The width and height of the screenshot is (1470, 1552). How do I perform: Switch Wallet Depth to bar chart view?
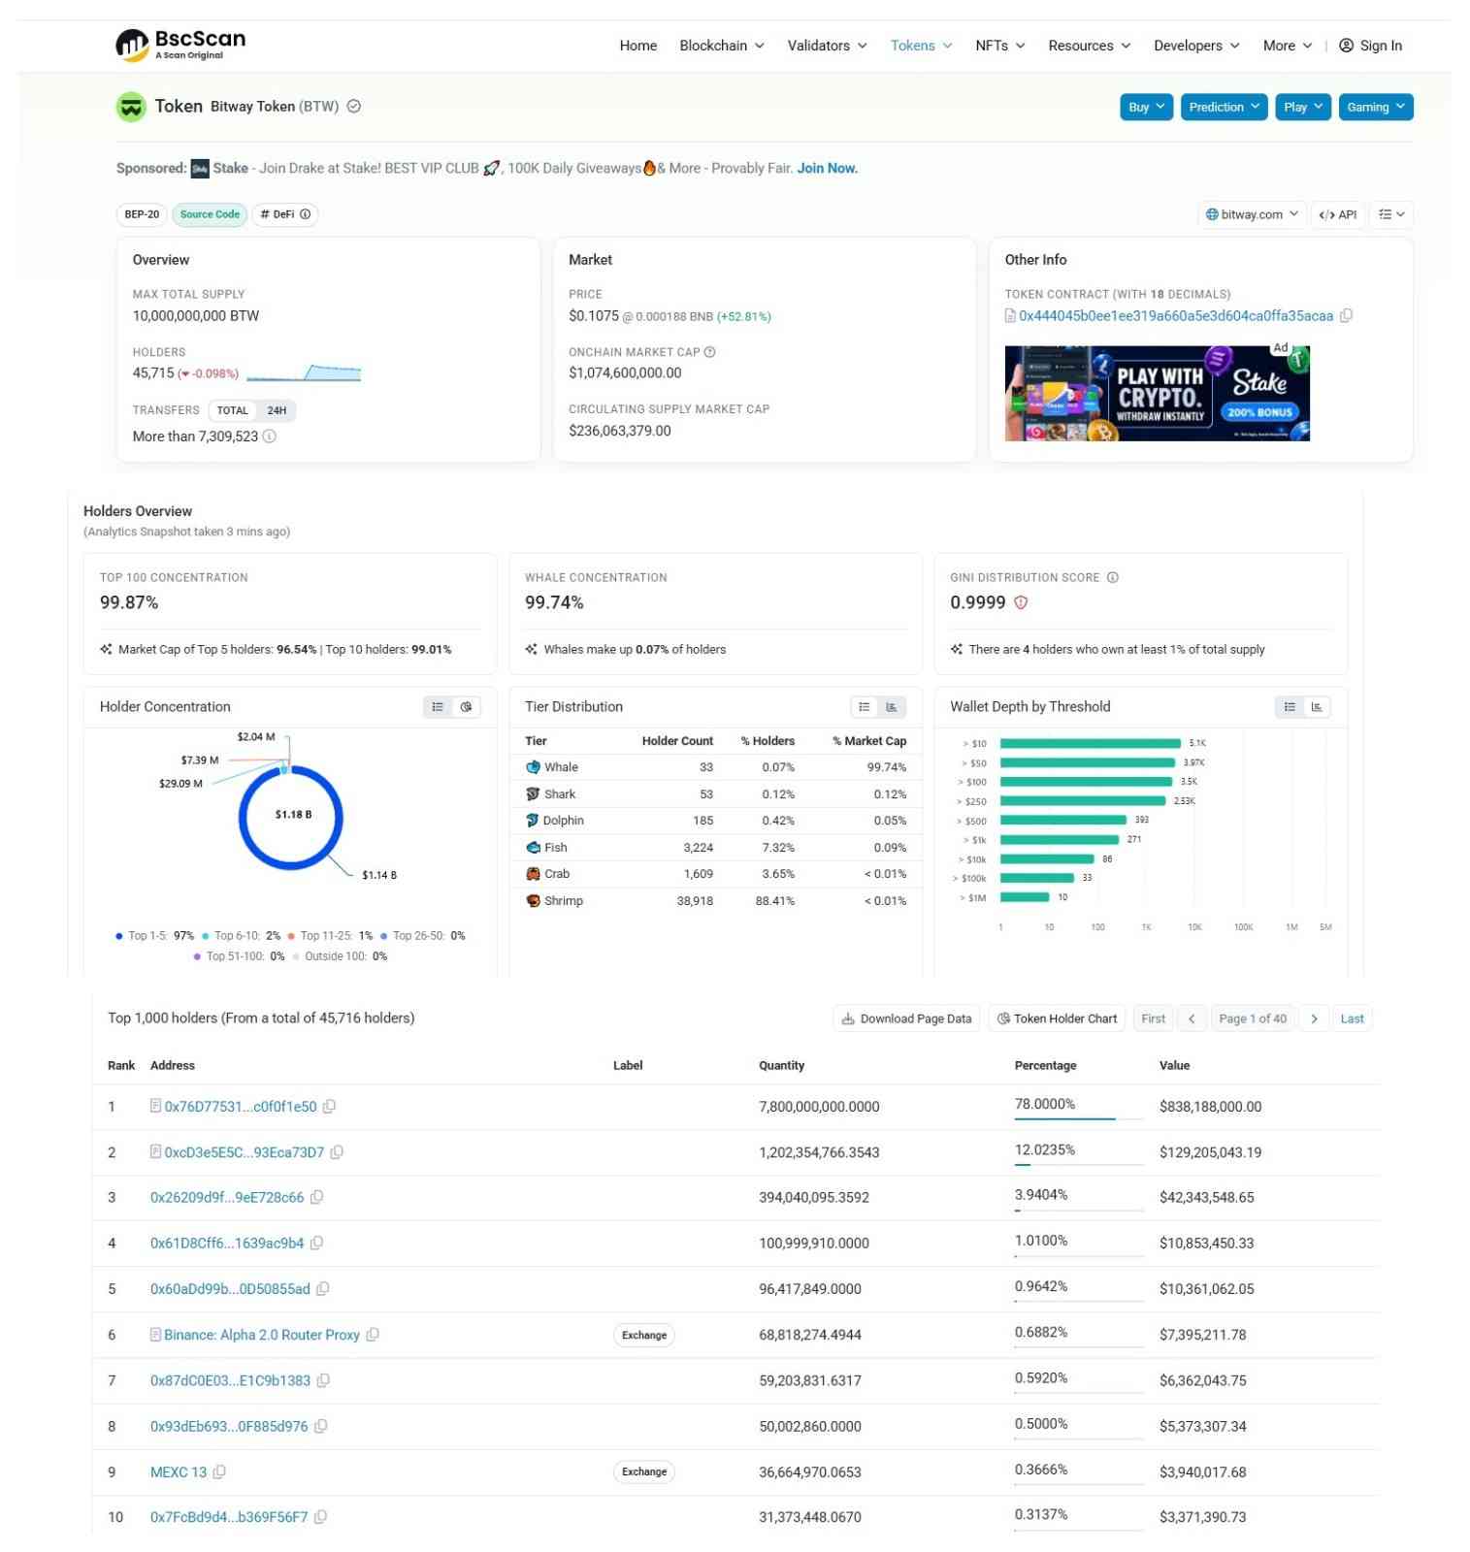pos(1317,708)
